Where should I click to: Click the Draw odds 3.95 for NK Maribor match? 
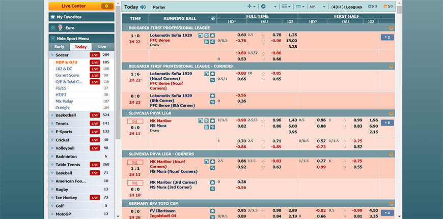(293, 132)
